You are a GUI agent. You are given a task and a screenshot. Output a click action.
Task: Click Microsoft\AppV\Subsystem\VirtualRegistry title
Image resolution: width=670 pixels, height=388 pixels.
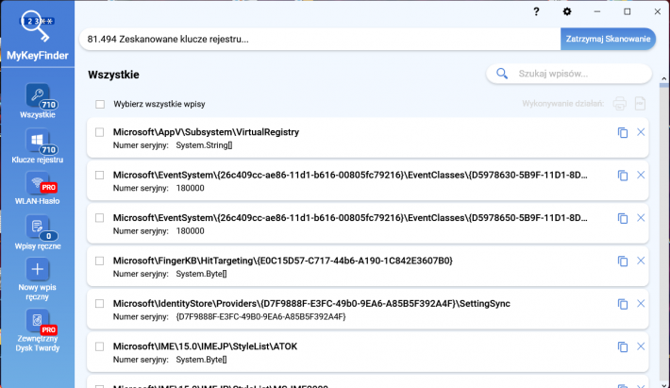pos(206,132)
